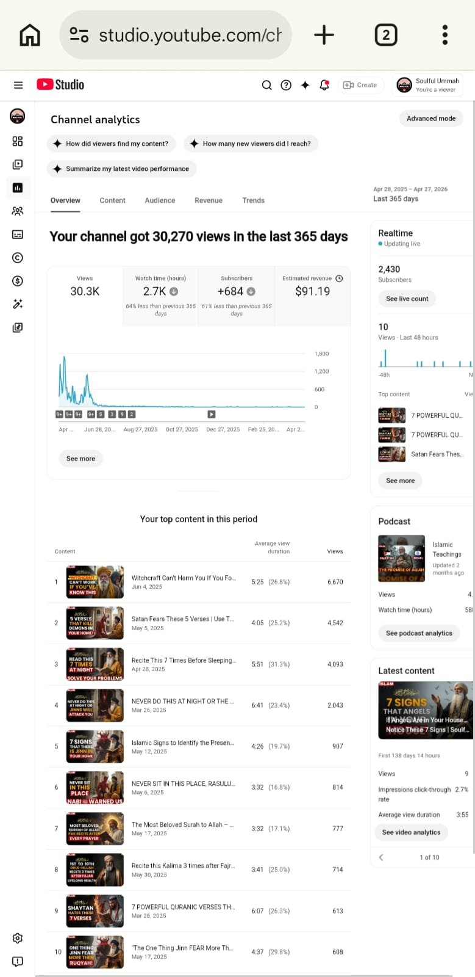Click the video marker on the chart timeline
The width and height of the screenshot is (475, 977).
coord(212,414)
